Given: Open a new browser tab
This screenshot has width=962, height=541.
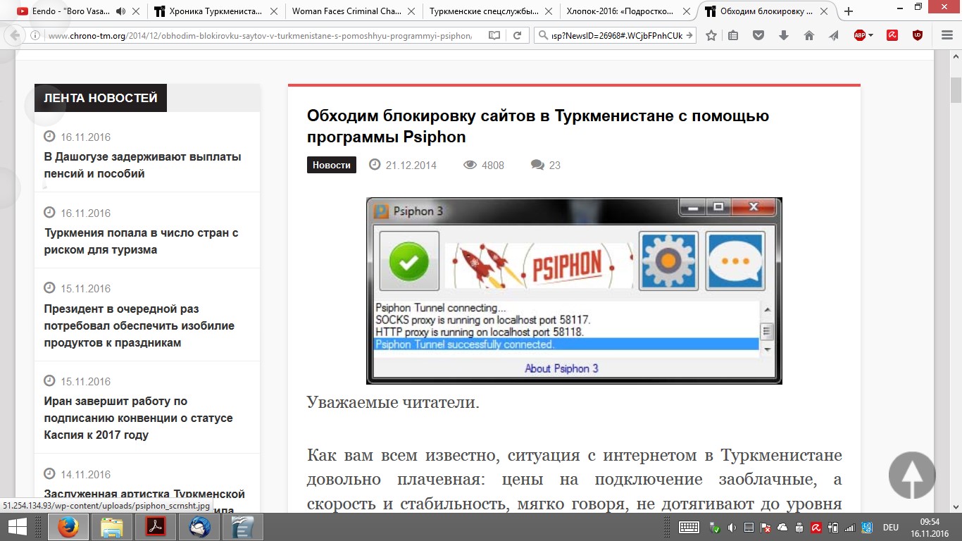Looking at the screenshot, I should tap(849, 11).
